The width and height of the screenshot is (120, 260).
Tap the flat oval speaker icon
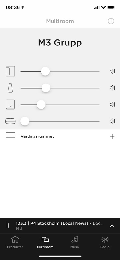pyautogui.click(x=10, y=121)
